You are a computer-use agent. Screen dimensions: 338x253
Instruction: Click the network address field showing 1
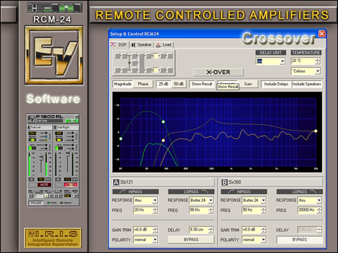point(39,196)
